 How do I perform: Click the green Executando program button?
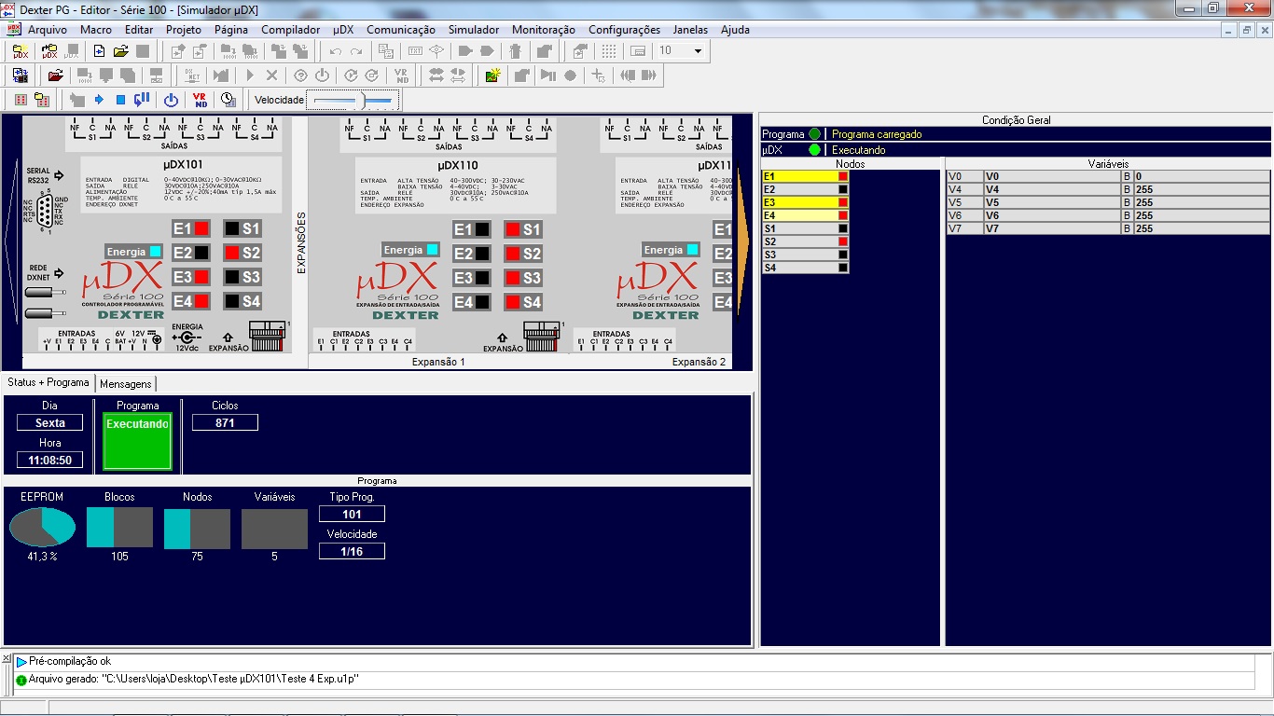pos(138,442)
